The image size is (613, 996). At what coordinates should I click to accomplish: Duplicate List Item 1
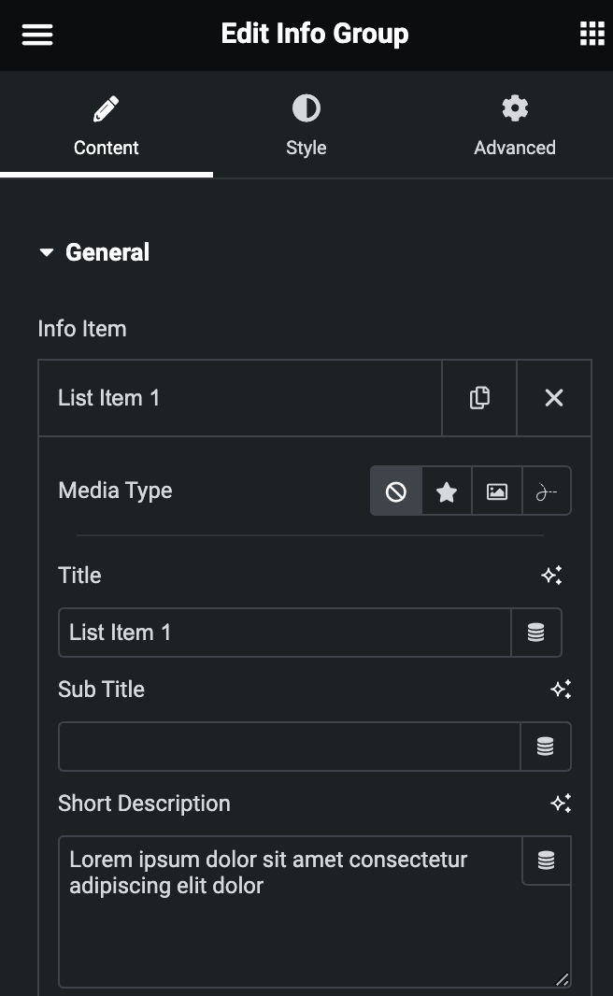[479, 398]
